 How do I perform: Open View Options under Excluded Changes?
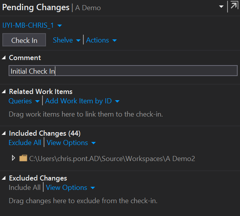[71, 188]
